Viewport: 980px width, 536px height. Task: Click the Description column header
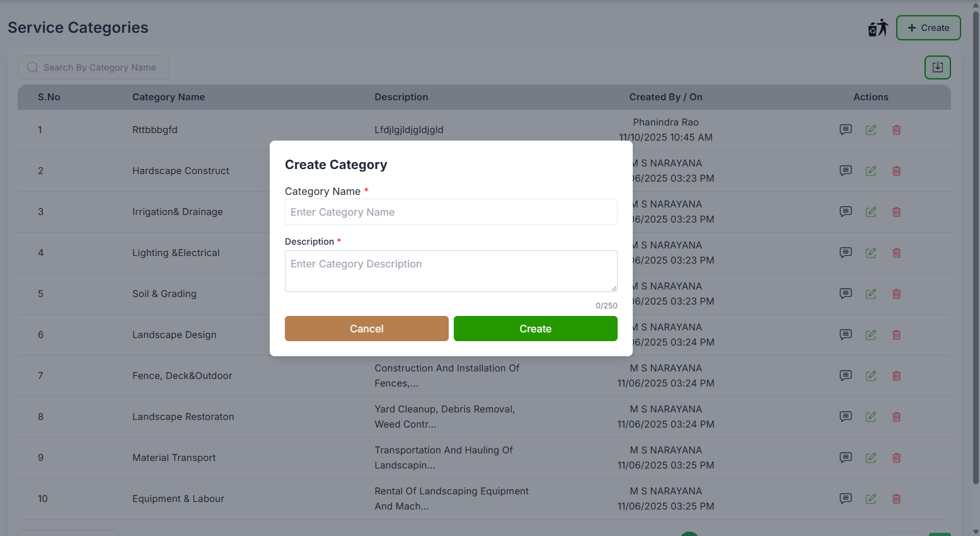[401, 97]
